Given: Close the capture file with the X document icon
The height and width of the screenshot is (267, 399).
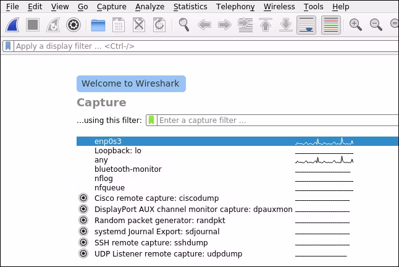Looking at the screenshot, I should tap(139, 25).
